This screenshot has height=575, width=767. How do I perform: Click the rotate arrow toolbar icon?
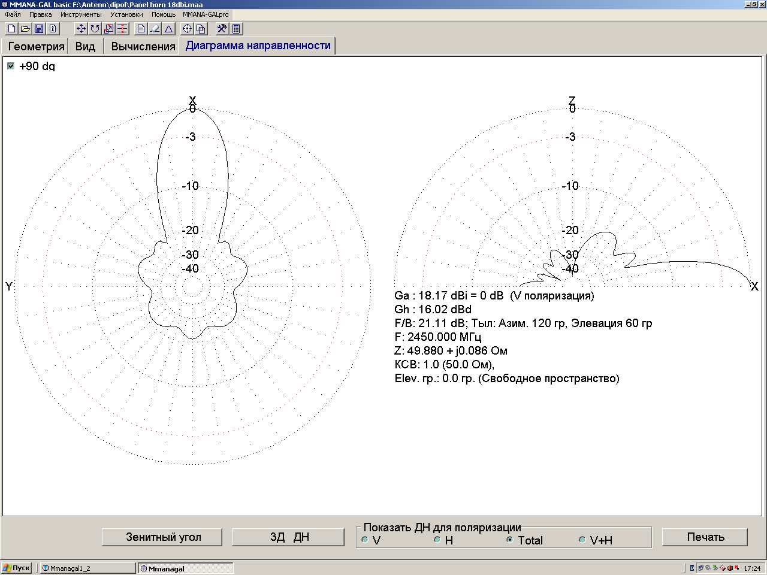95,29
